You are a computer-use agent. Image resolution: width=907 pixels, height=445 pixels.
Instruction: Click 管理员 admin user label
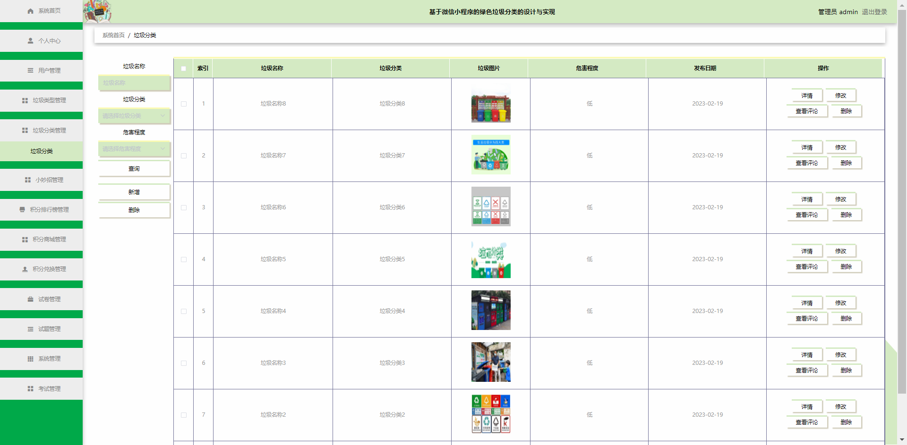838,12
